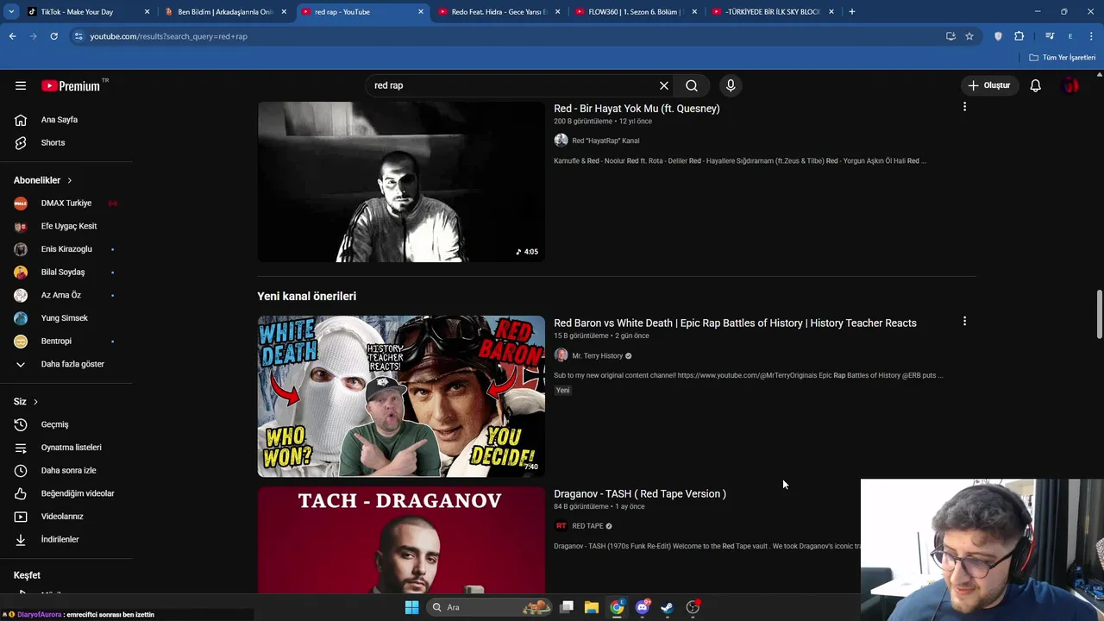Switch to the TikTok - Make Your Day tab
This screenshot has height=621, width=1104.
77,12
